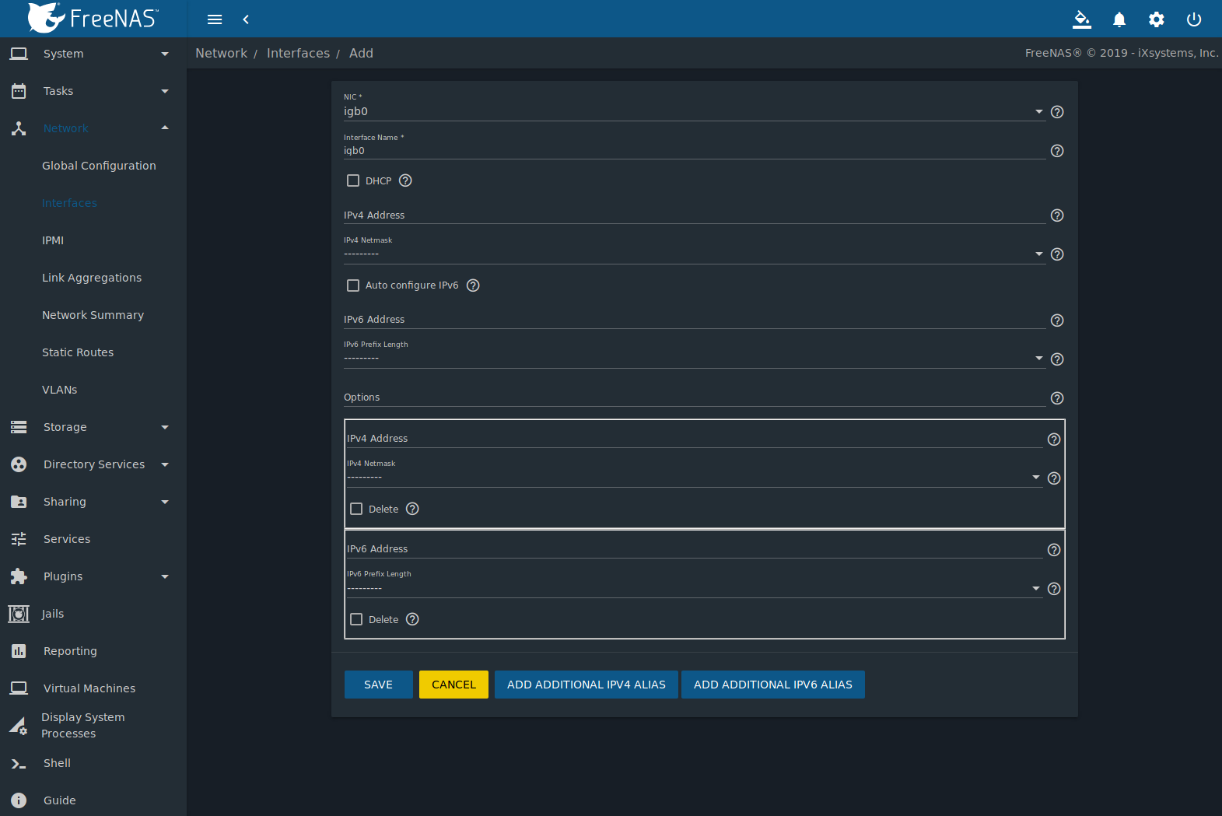Click the SAVE button
The image size is (1222, 816).
(378, 685)
